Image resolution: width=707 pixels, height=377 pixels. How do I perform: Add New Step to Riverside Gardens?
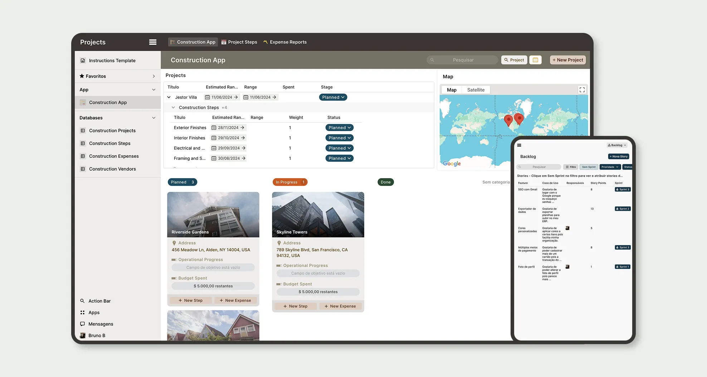tap(191, 300)
